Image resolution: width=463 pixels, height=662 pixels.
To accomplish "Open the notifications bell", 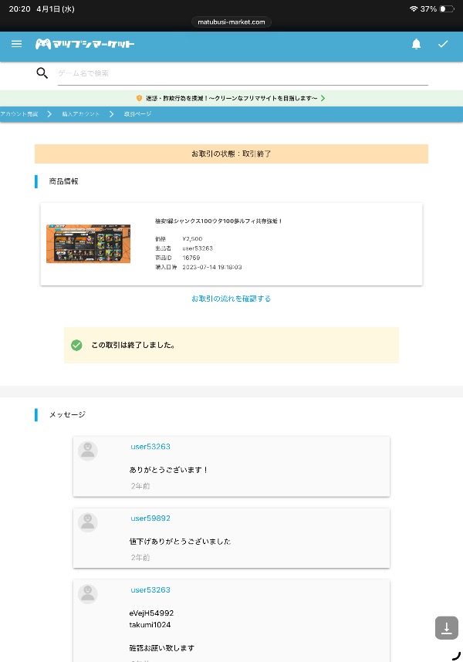I will (416, 44).
